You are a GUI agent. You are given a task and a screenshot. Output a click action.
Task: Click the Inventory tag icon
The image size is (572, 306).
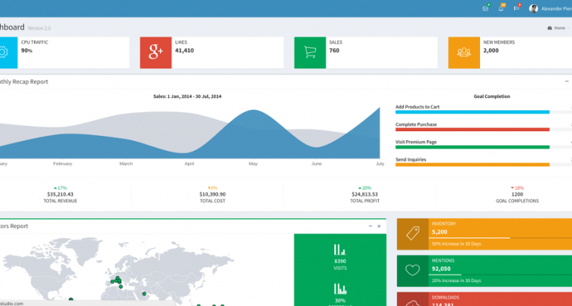coord(413,234)
